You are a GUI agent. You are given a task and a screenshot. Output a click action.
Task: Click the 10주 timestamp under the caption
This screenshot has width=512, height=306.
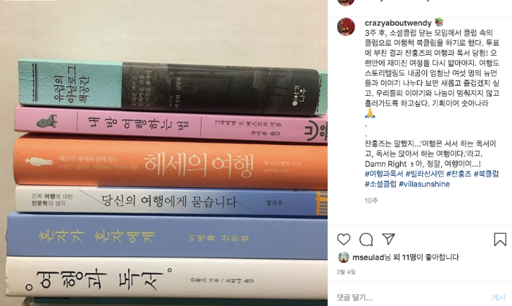pyautogui.click(x=371, y=201)
